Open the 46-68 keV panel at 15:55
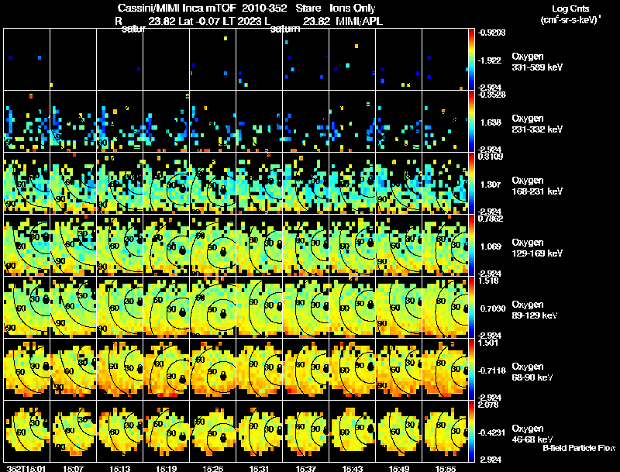Viewport: 620px width, 472px height. pos(445,431)
